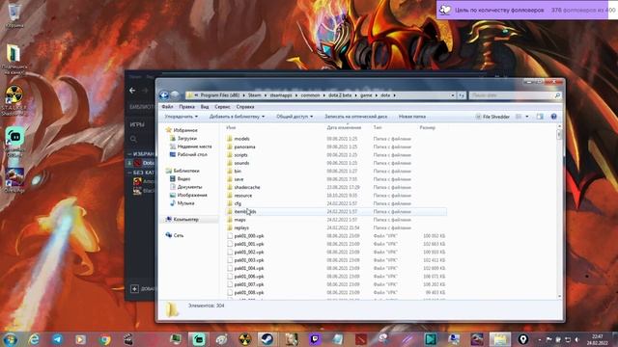
Task: Select Недавние места in navigation pane
Action: (190, 147)
